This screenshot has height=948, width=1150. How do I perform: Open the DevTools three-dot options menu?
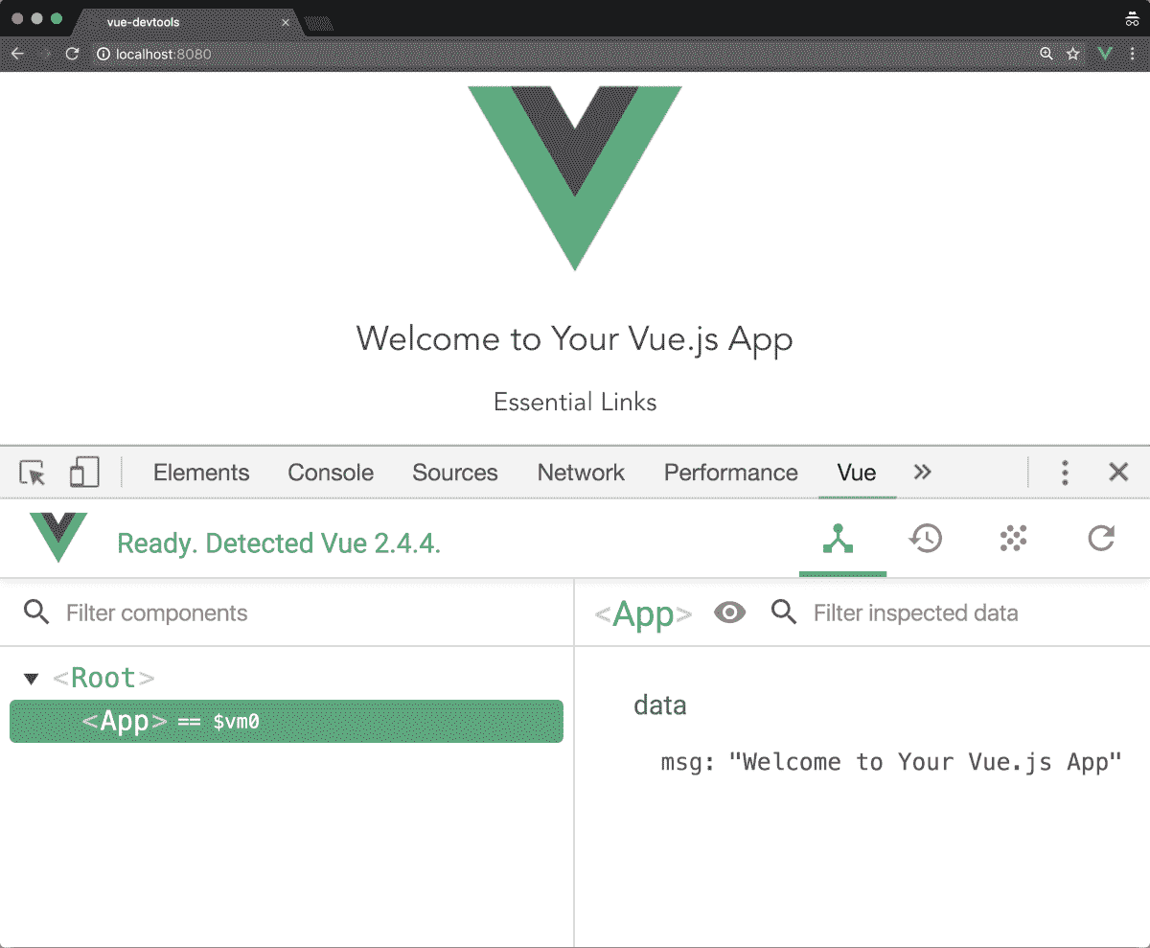pos(1065,473)
